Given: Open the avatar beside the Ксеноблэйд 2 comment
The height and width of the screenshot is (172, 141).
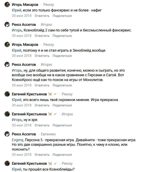Looking at the screenshot, I should [7, 24].
